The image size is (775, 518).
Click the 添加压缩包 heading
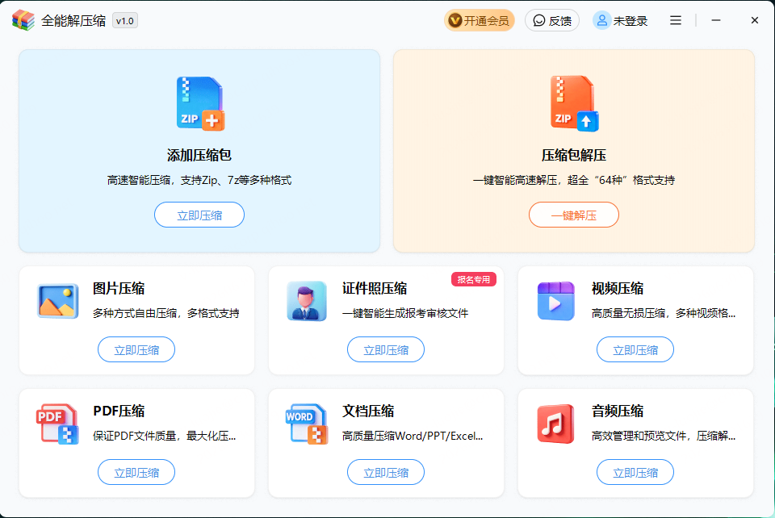point(199,155)
